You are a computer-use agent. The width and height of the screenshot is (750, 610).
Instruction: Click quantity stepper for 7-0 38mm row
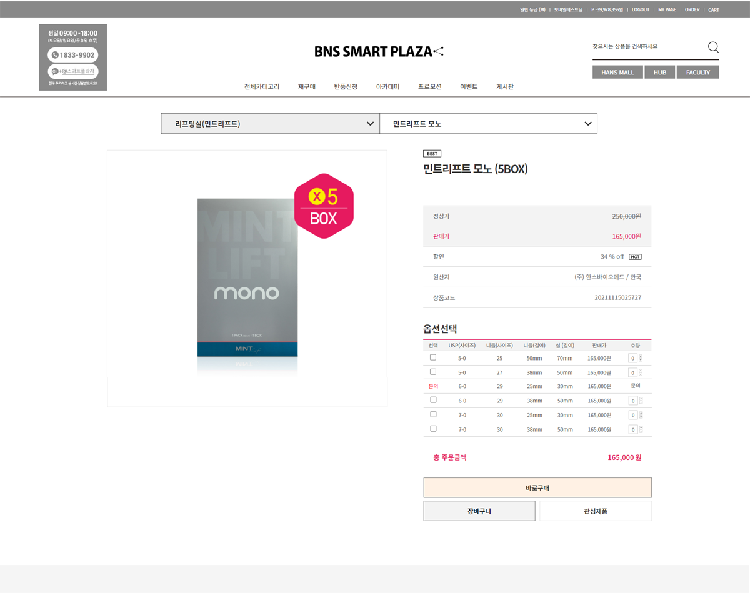(640, 429)
